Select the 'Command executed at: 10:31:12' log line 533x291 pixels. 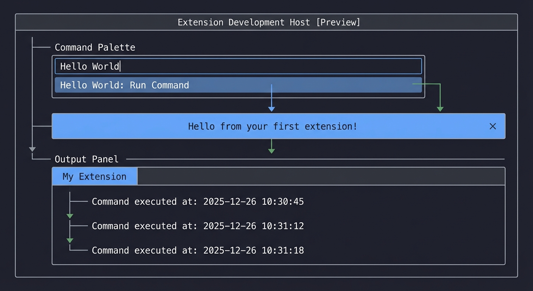[x=197, y=226]
